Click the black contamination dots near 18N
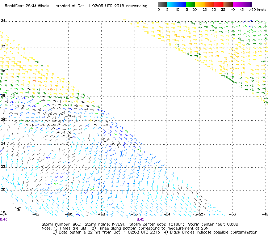 click(17, 207)
